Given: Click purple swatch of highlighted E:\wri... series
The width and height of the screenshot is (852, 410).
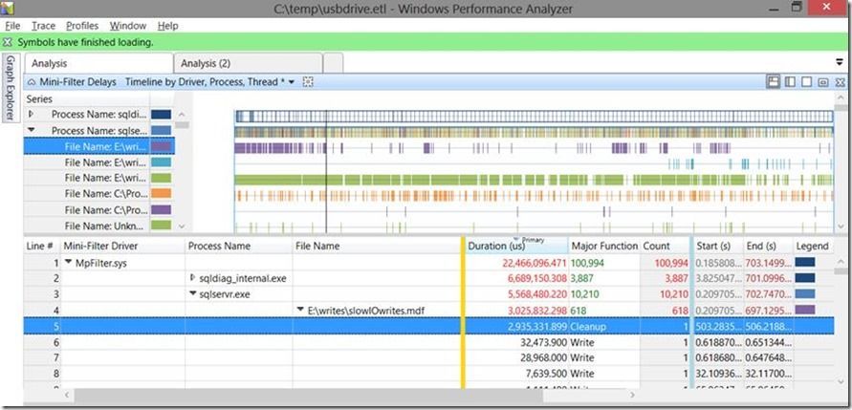Looking at the screenshot, I should coord(162,146).
